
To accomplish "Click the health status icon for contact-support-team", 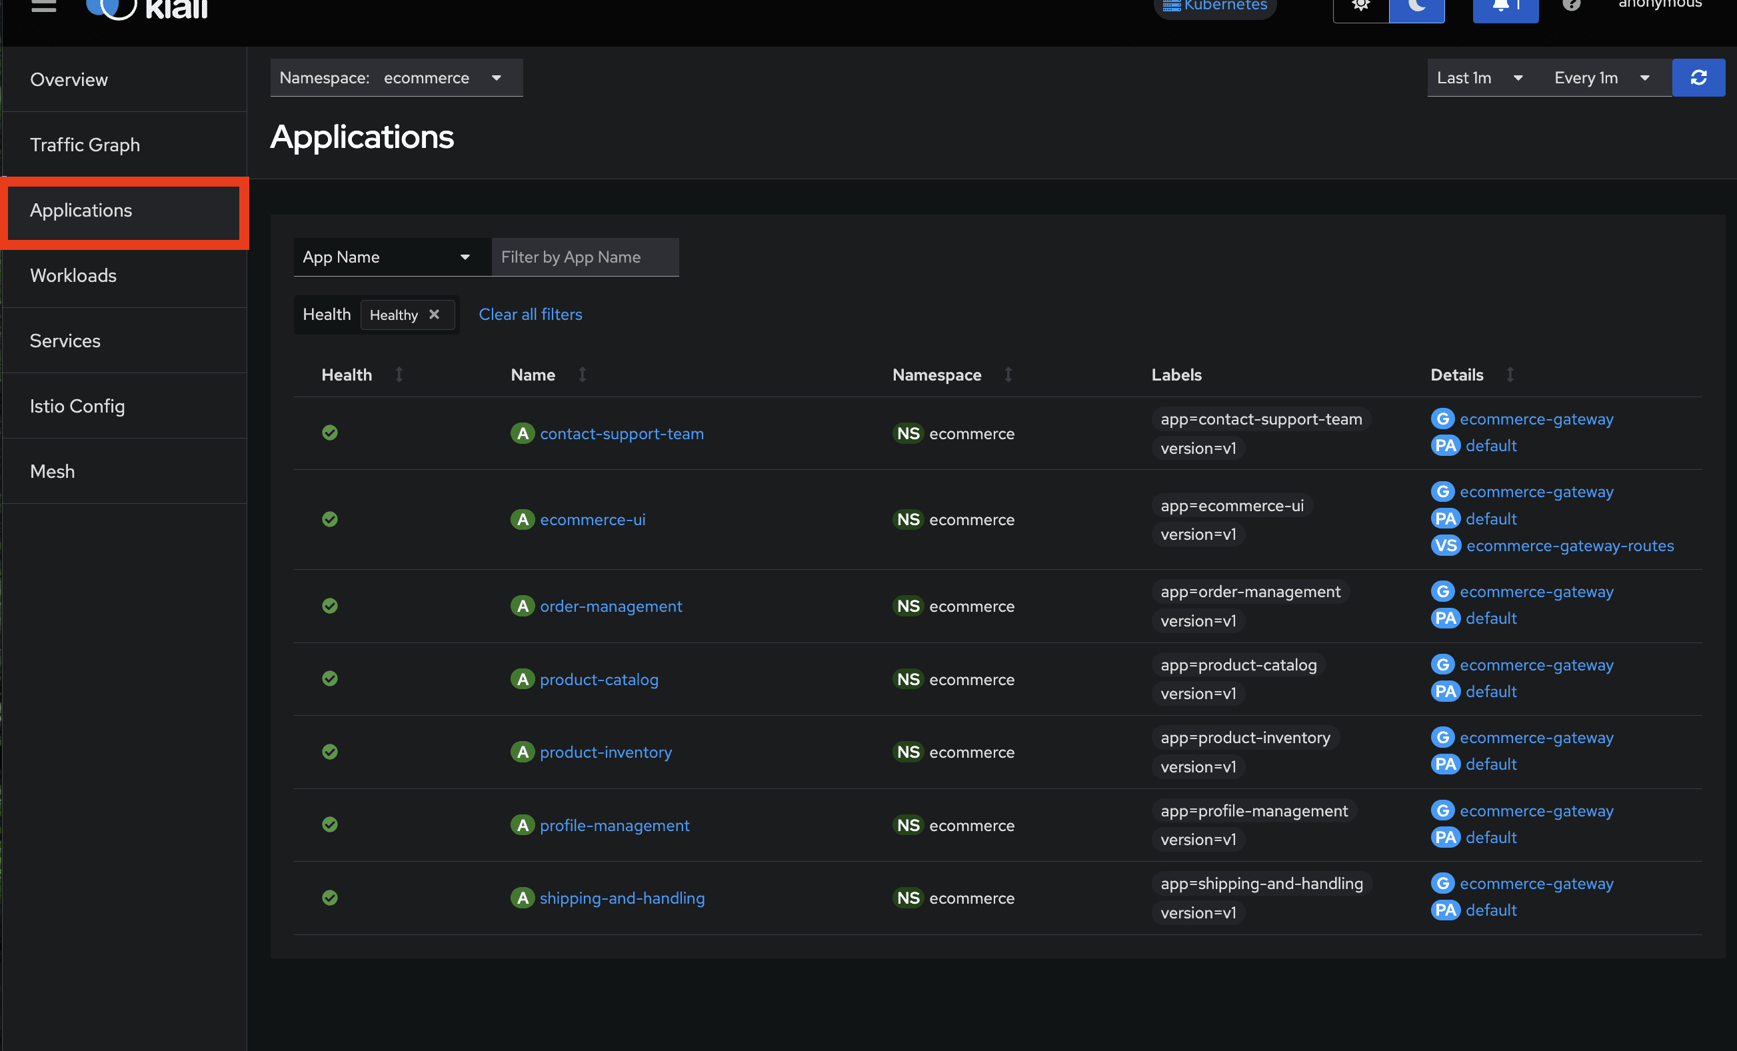I will 330,433.
